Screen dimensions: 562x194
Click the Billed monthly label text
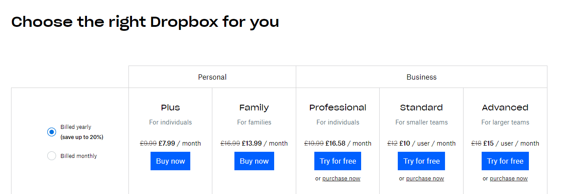pyautogui.click(x=79, y=156)
